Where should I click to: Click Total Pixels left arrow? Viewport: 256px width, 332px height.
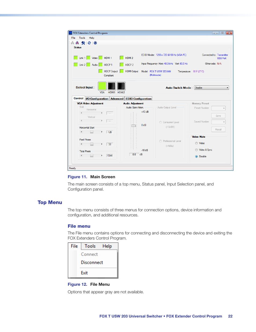(81, 155)
